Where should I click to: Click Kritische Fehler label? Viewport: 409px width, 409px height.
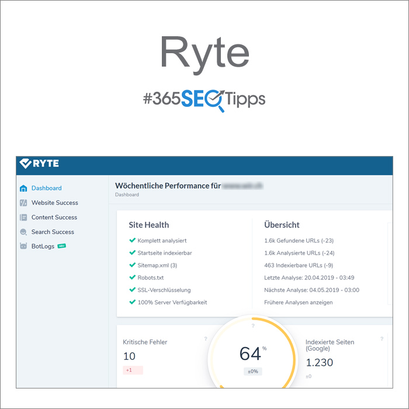(x=145, y=342)
